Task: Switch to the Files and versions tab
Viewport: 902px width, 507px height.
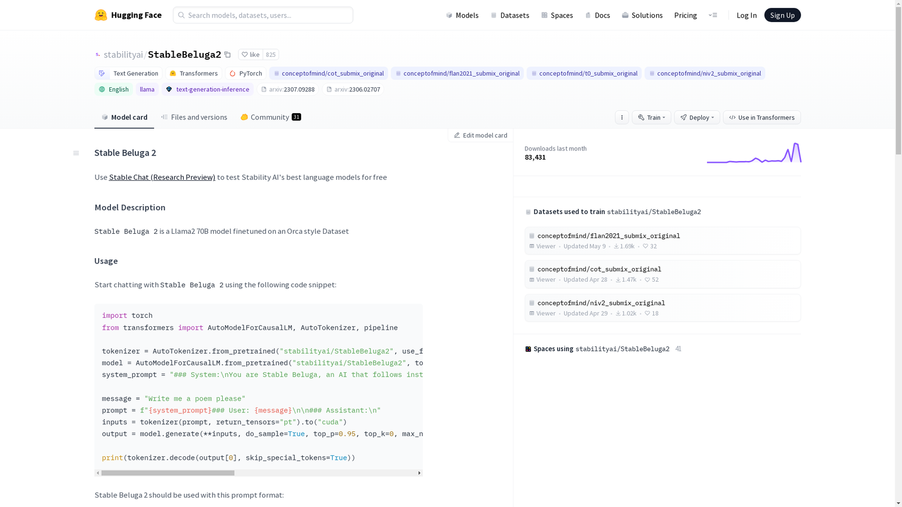Action: coord(194,117)
